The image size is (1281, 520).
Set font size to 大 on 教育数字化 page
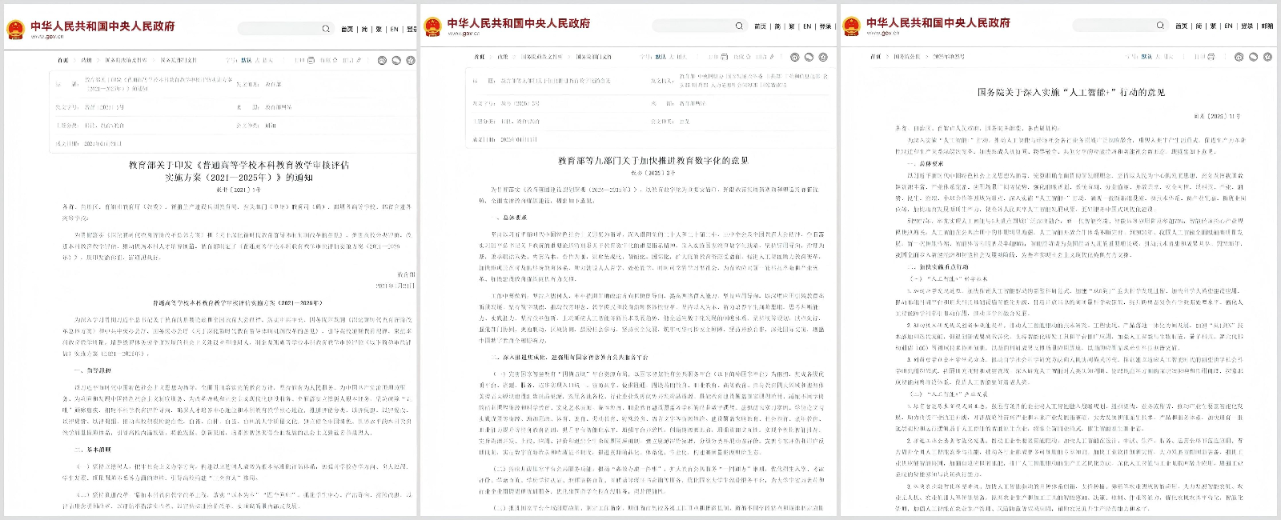[671, 57]
